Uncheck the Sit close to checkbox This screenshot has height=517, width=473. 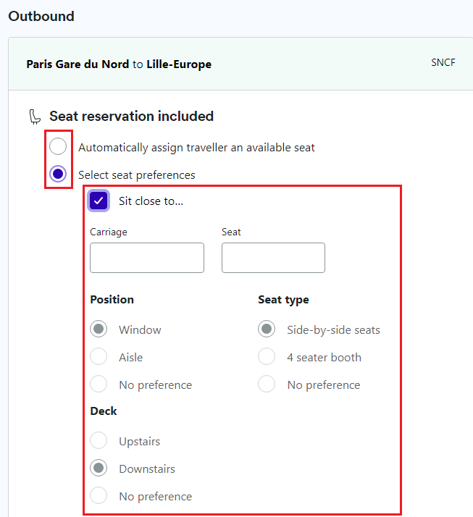coord(99,201)
